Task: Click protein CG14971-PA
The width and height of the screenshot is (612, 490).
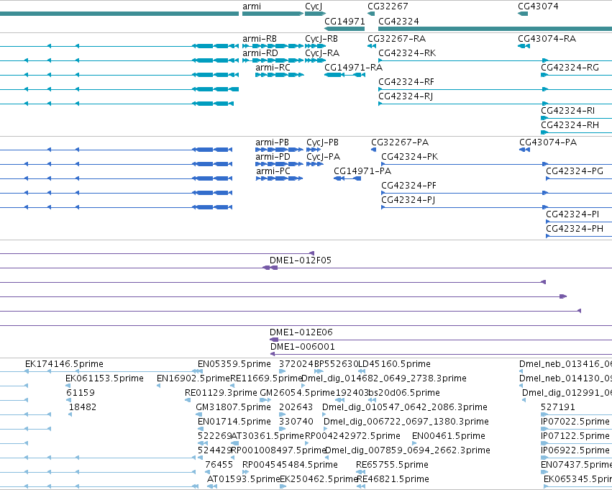Action: click(x=362, y=171)
